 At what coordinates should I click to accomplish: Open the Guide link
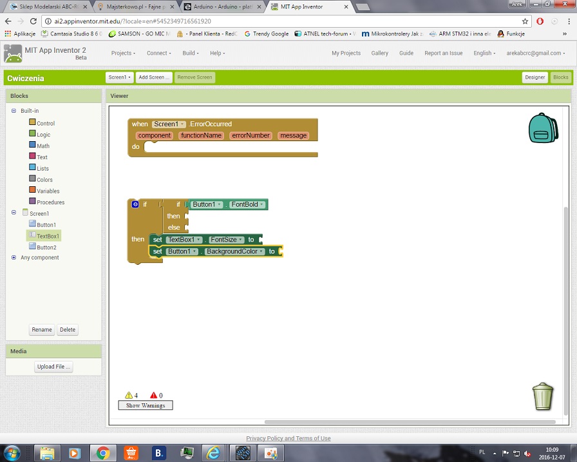(406, 53)
